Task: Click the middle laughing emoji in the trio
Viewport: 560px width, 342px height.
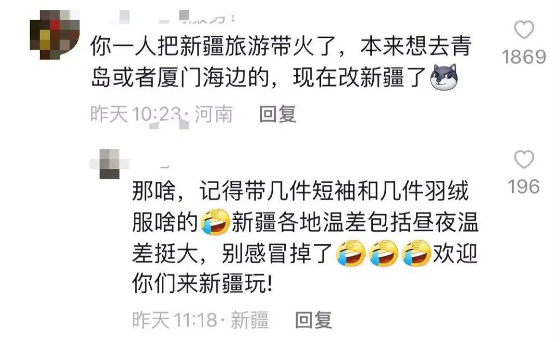Action: click(x=384, y=253)
